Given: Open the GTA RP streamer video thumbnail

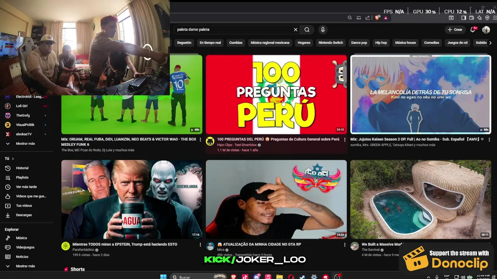Looking at the screenshot, I should 276,200.
